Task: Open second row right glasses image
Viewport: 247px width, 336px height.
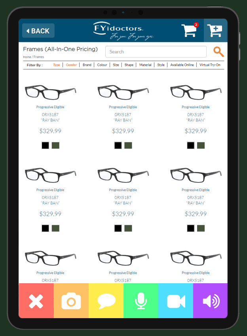Action: click(196, 175)
